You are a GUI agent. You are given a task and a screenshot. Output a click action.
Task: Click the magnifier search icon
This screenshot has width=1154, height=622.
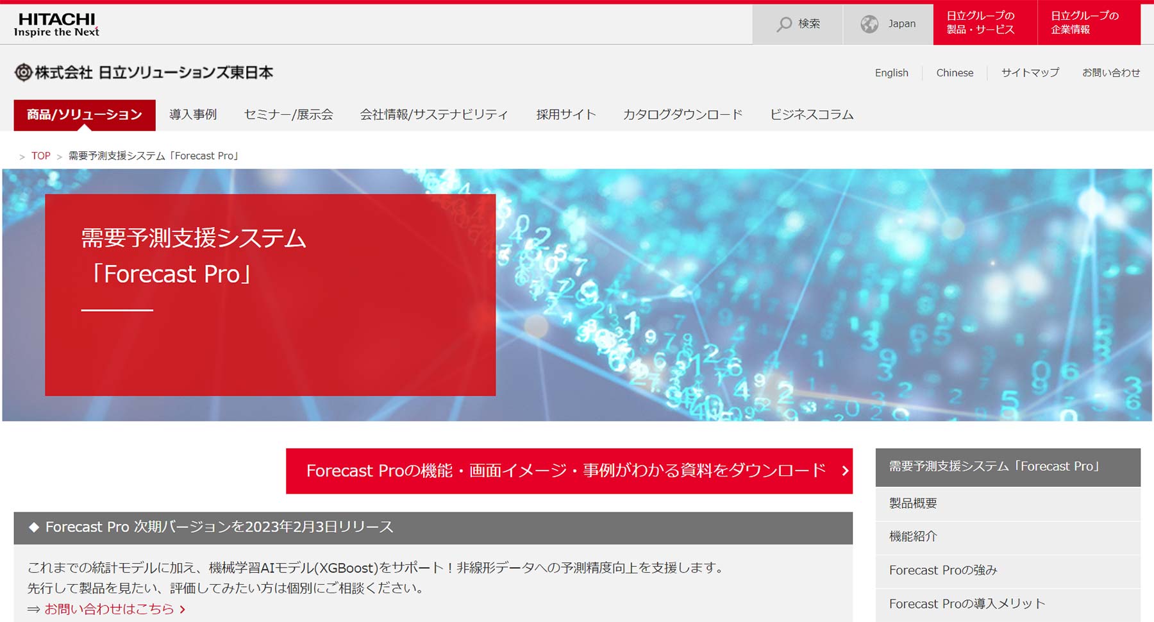point(784,24)
